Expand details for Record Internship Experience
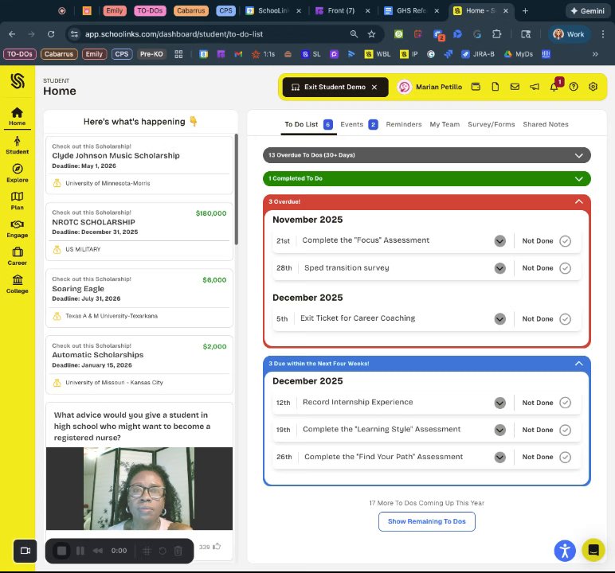Screen dimensions: 615x573 click(x=499, y=403)
